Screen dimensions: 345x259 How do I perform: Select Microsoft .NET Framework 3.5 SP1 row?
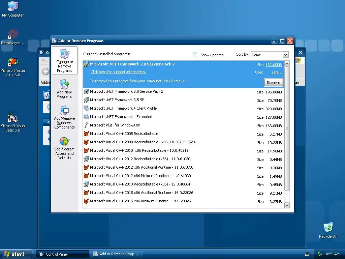coord(184,100)
